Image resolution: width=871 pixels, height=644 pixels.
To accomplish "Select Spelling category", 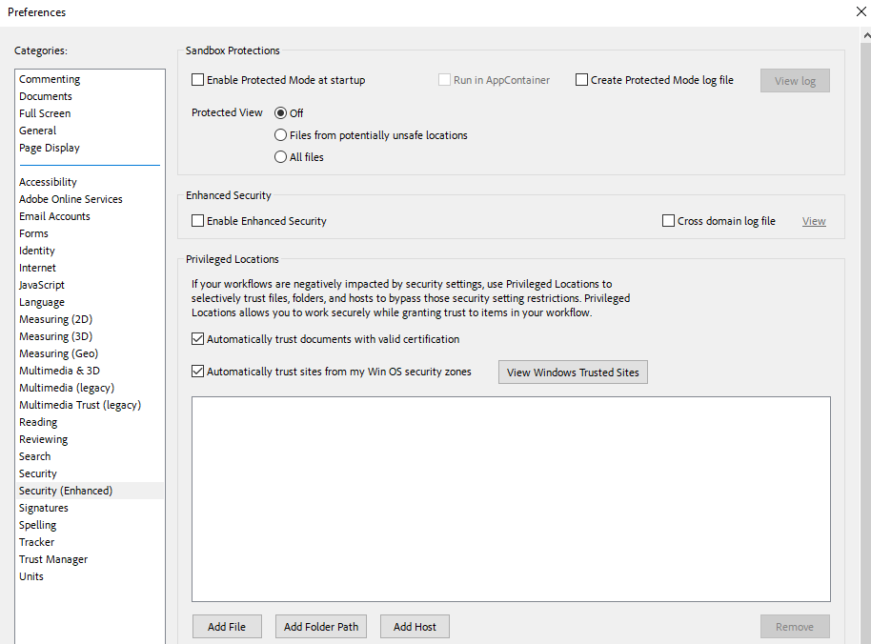I will tap(90, 525).
